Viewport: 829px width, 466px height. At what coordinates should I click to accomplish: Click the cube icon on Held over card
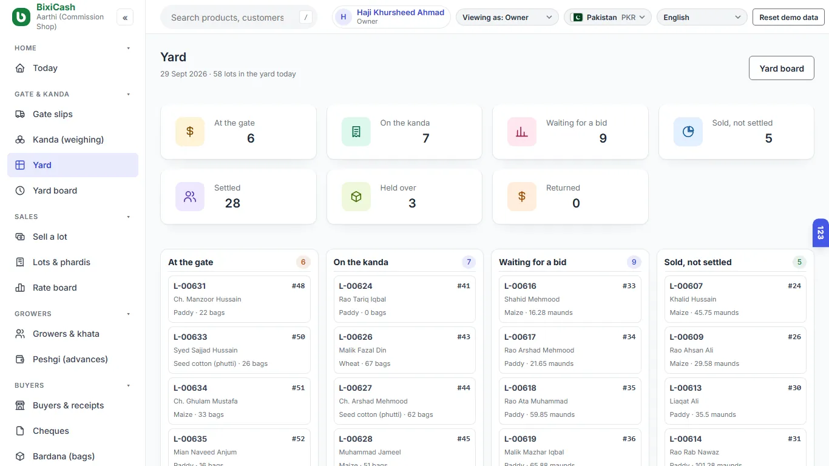(356, 197)
